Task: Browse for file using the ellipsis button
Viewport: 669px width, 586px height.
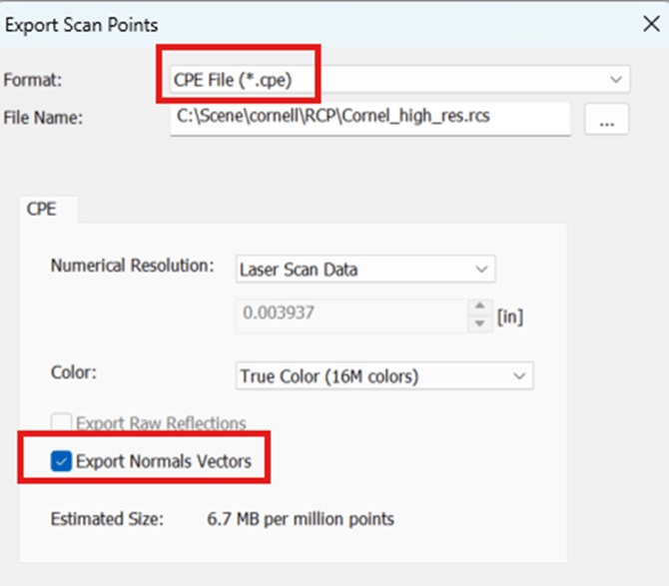Action: [x=606, y=119]
